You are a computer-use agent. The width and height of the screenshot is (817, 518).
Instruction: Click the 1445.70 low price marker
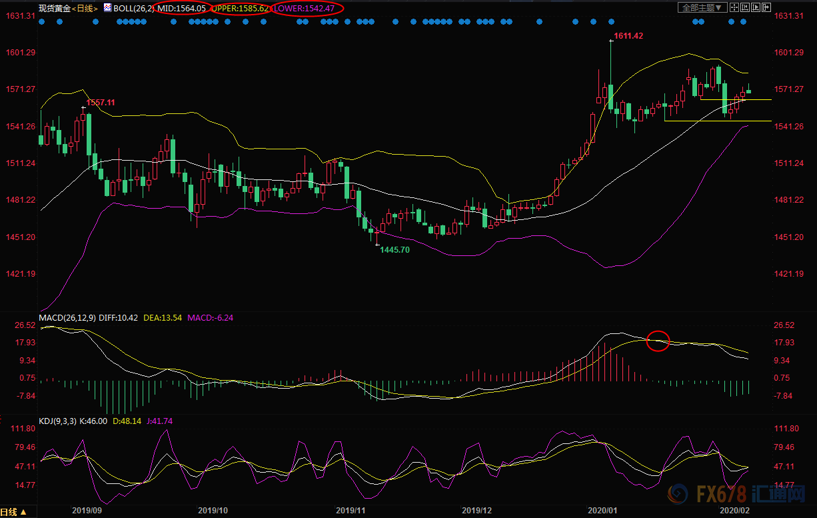(x=396, y=249)
